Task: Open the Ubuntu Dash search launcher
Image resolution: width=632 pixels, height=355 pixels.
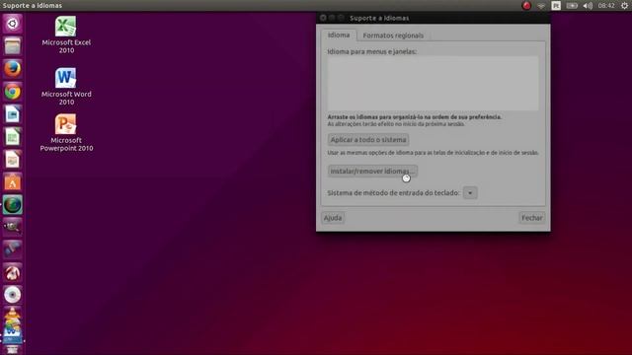Action: point(13,24)
